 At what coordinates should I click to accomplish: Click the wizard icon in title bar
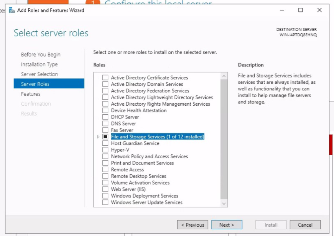(x=12, y=10)
